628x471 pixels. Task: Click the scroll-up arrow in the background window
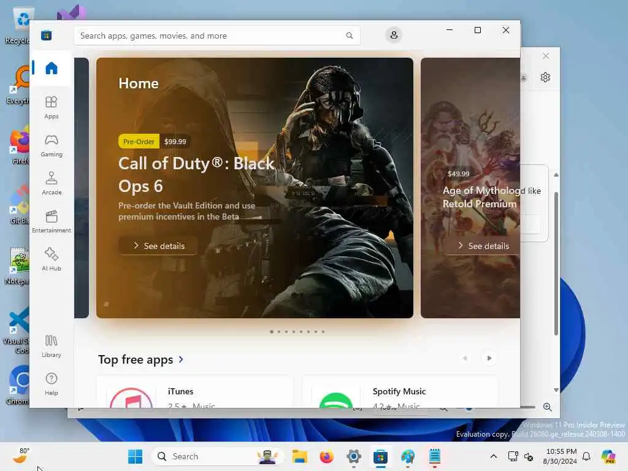click(556, 175)
